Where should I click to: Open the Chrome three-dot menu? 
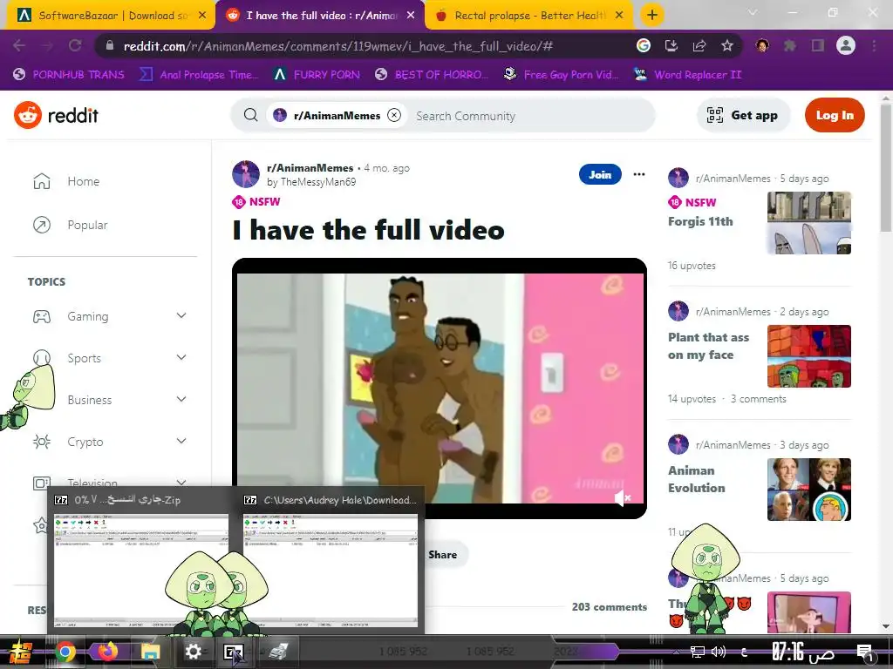874,45
